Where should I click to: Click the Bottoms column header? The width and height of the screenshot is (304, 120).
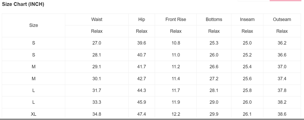click(214, 20)
